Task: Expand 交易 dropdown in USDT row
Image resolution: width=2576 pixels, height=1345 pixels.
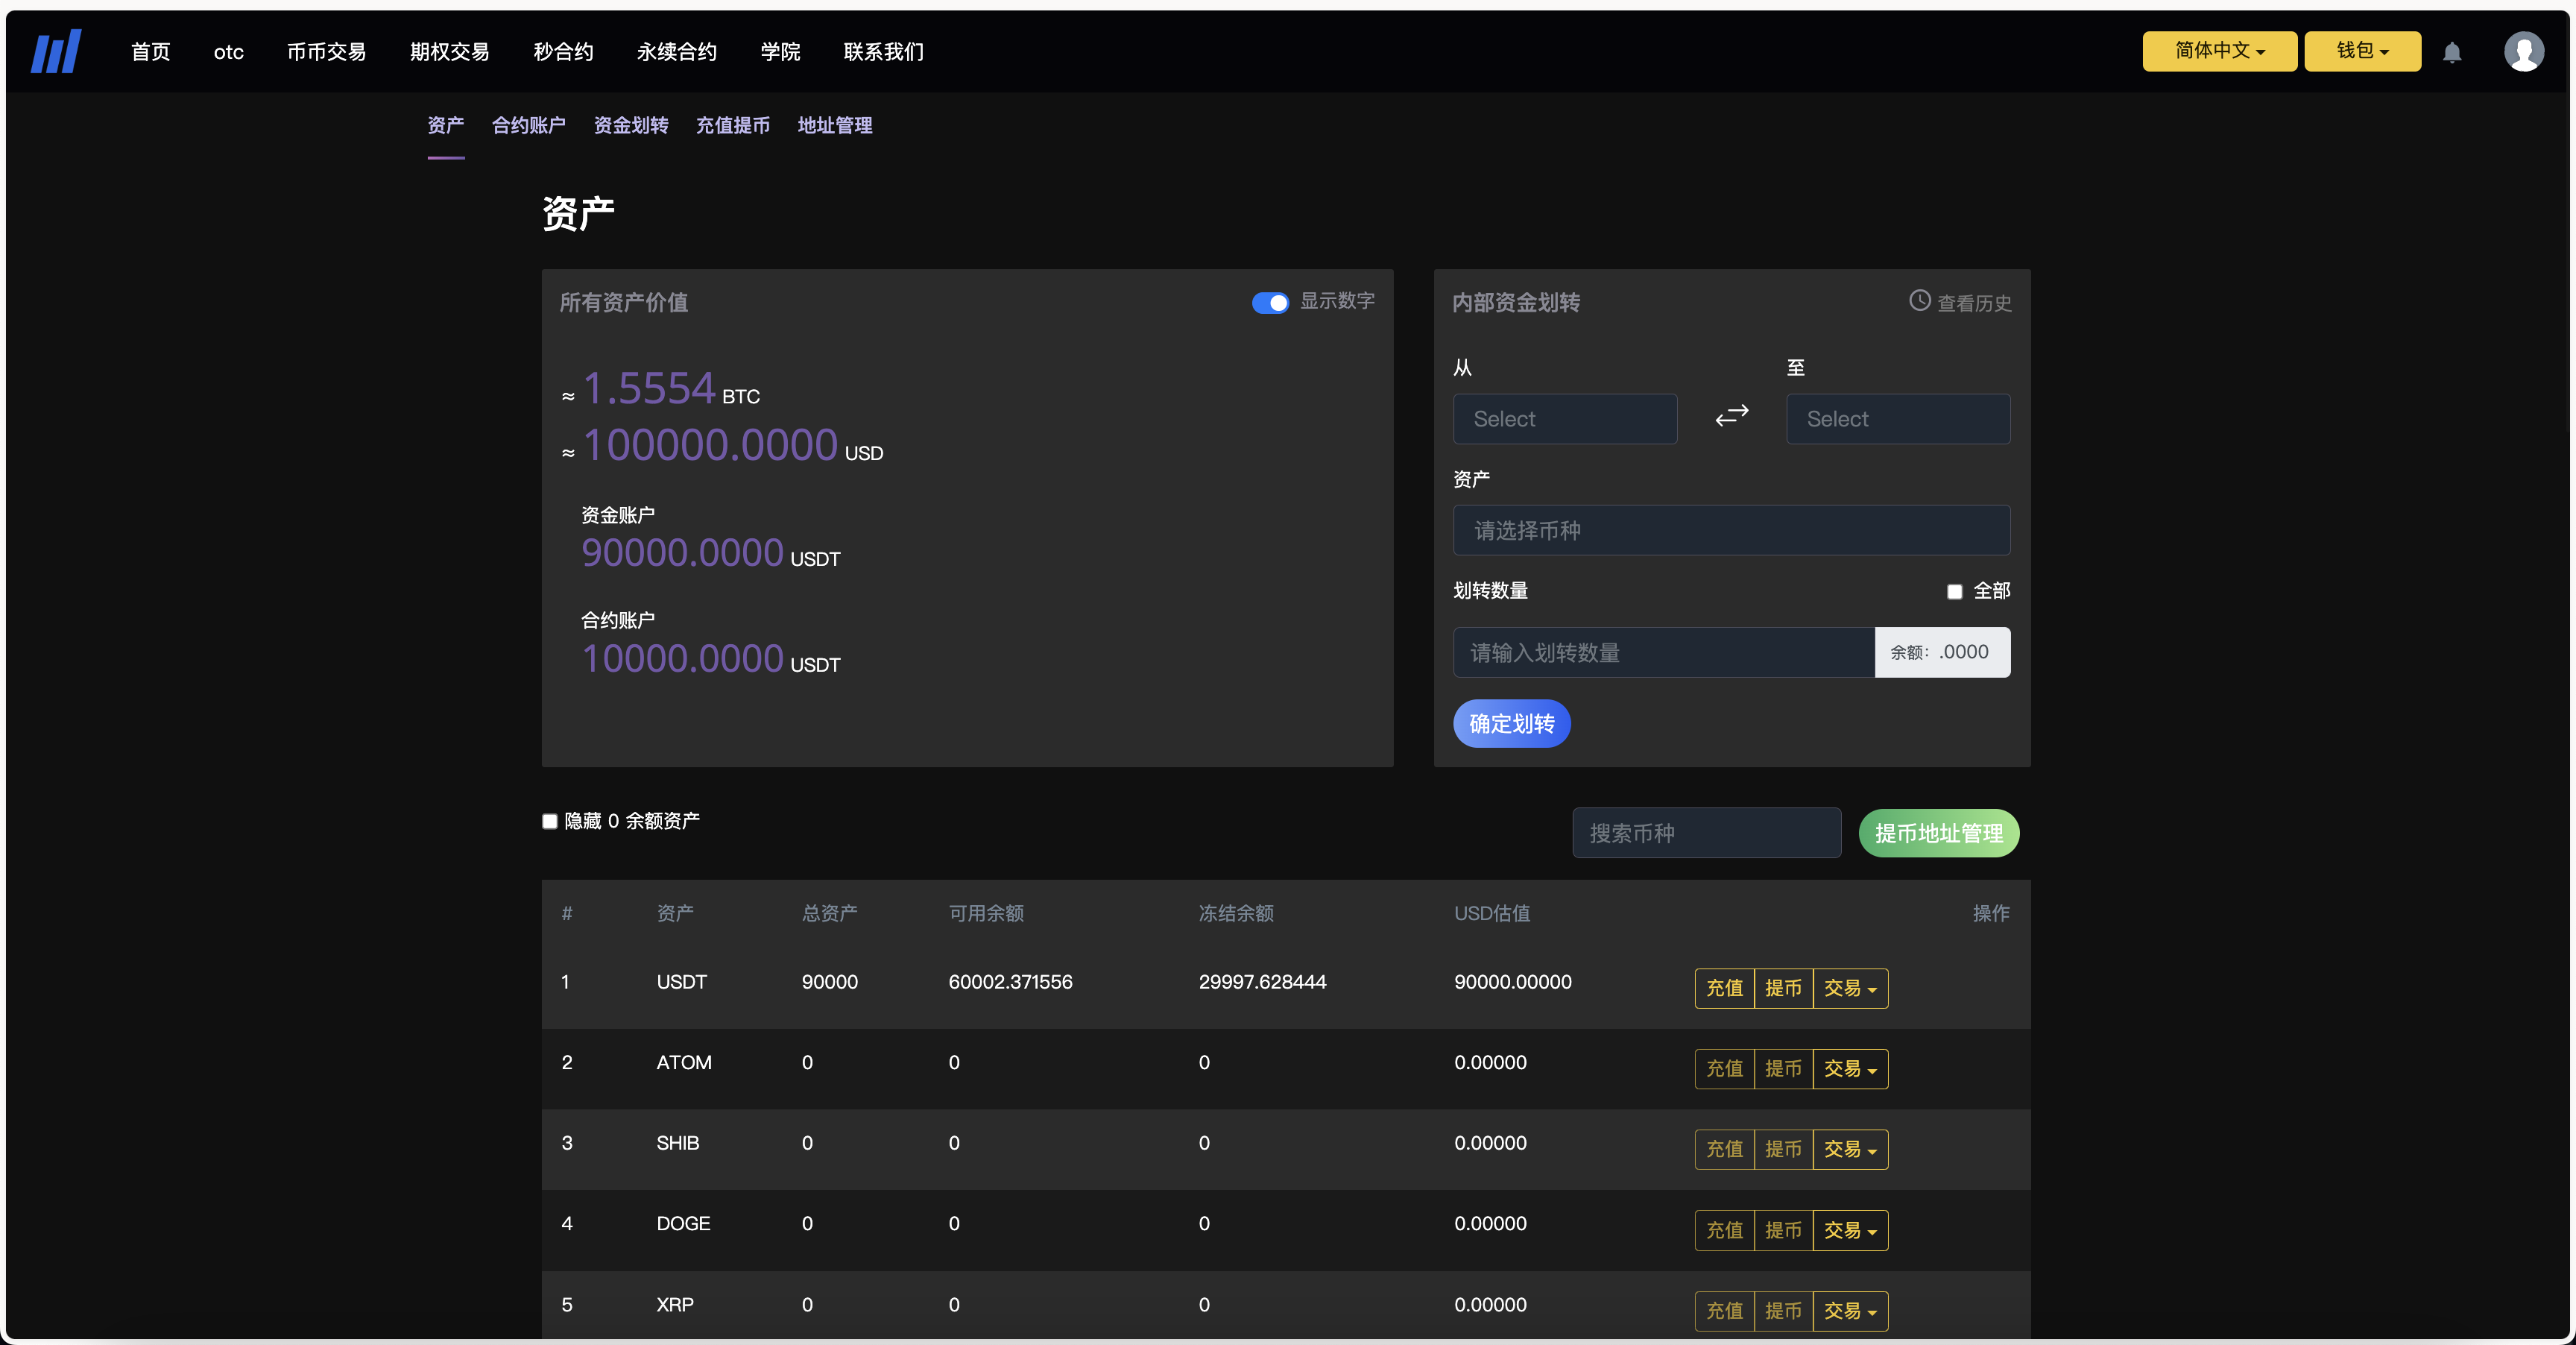Action: pos(1850,988)
